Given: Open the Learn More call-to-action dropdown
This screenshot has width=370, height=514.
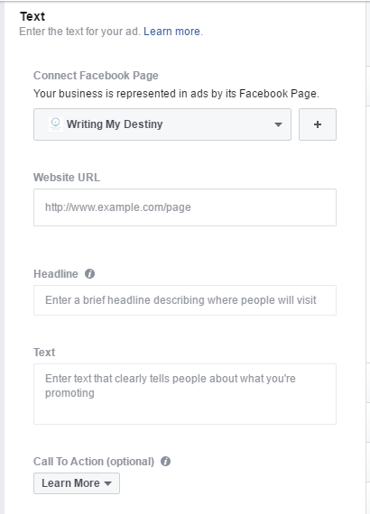Looking at the screenshot, I should click(77, 483).
